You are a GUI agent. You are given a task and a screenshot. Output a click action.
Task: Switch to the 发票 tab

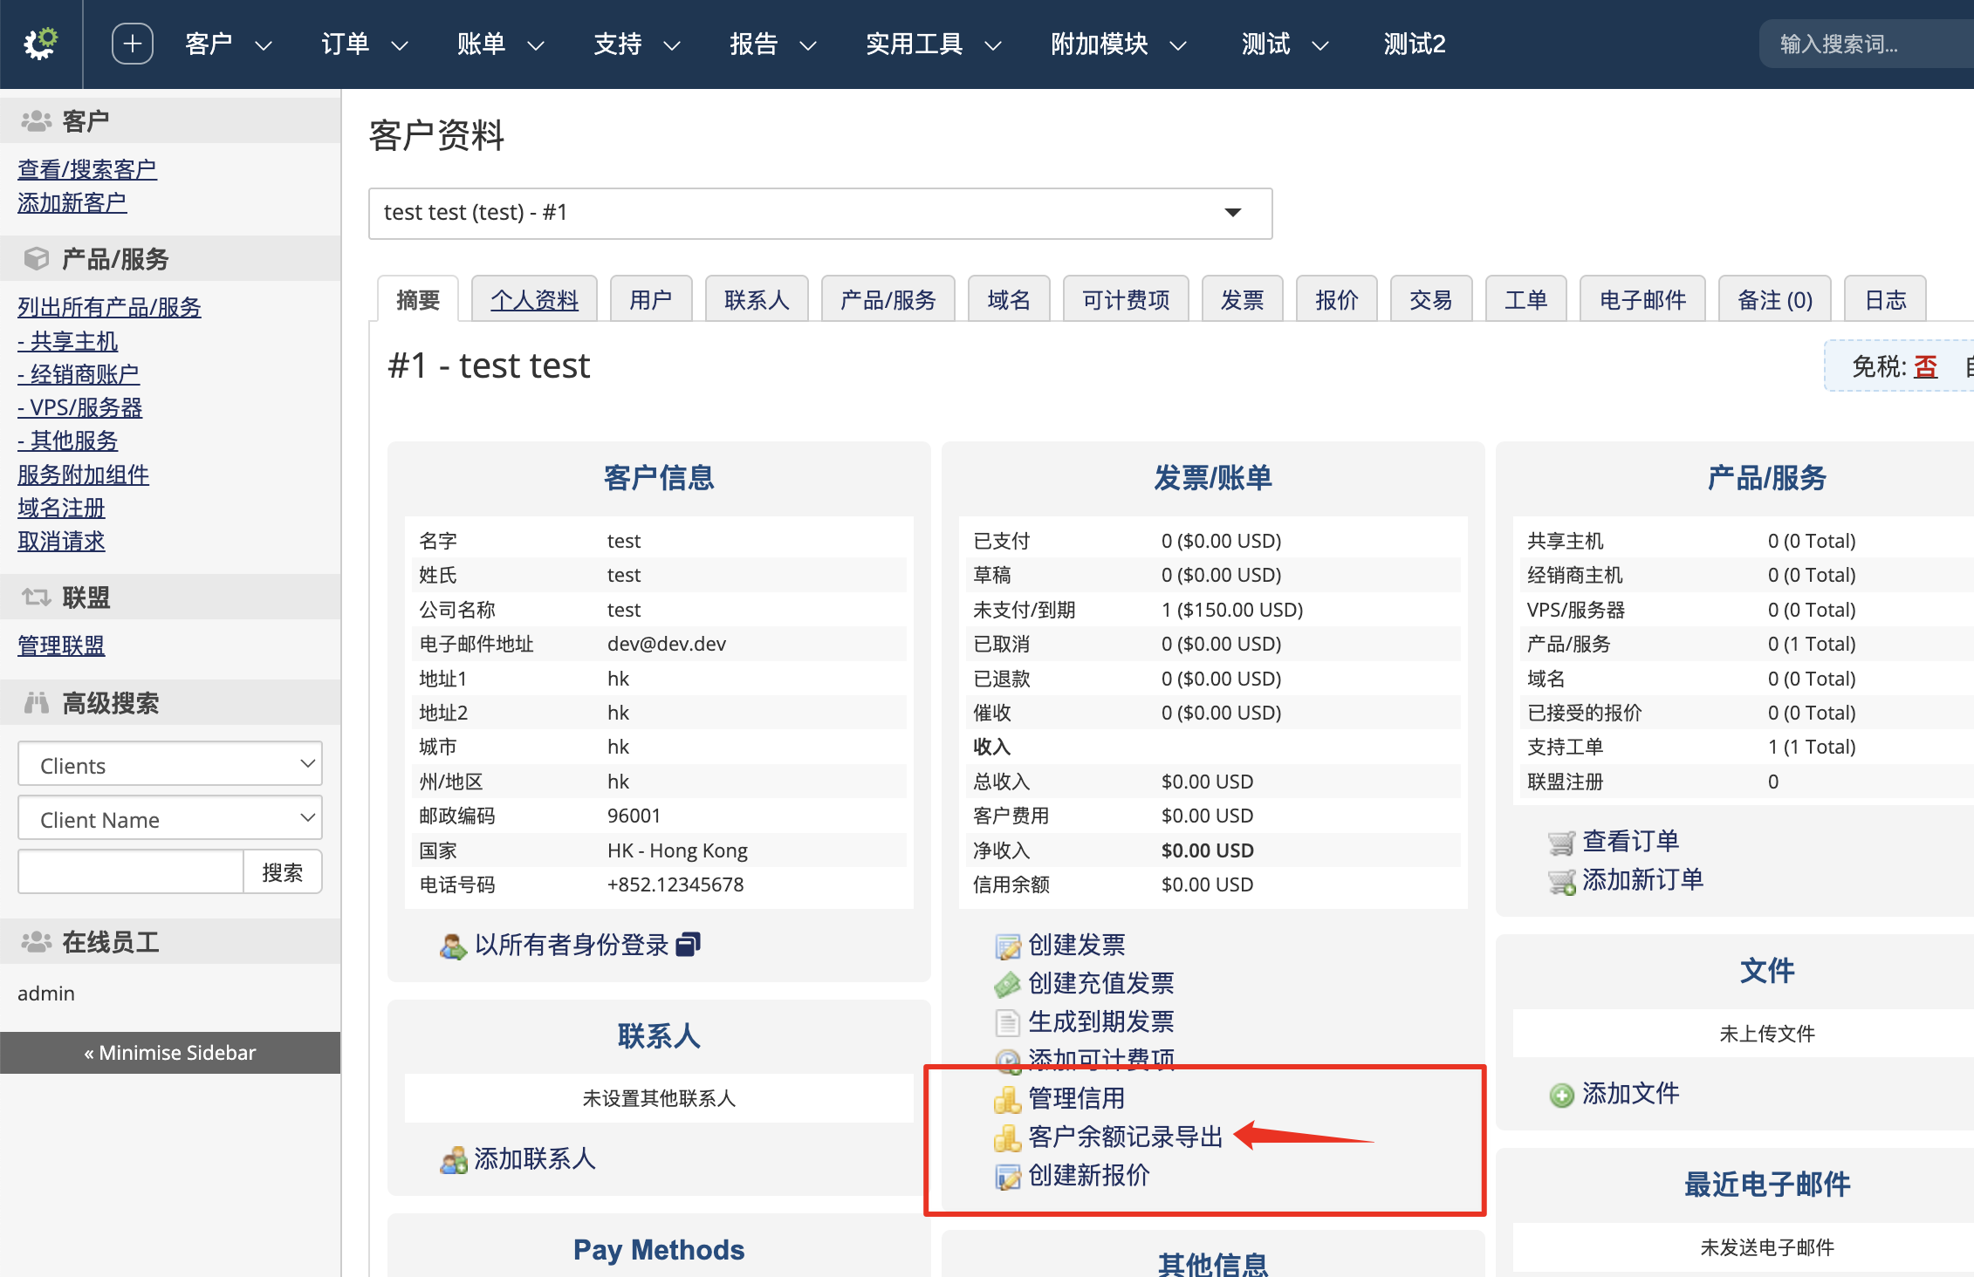tap(1241, 300)
